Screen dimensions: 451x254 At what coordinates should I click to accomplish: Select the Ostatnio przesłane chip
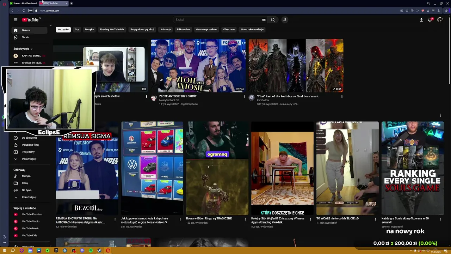pyautogui.click(x=207, y=29)
